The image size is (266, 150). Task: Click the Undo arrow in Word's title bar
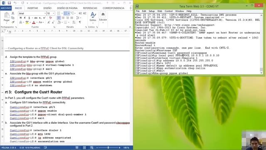point(15,3)
